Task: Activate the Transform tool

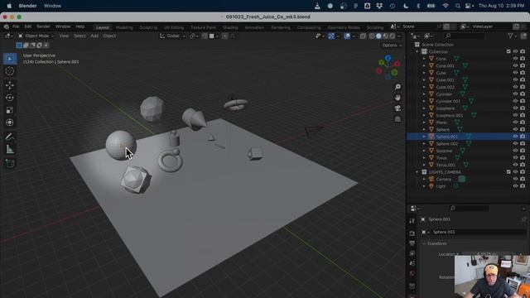Action: coord(10,123)
